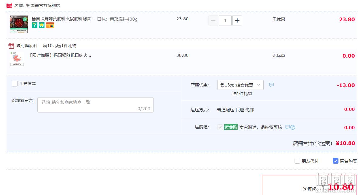
Task: Click the red 0.00 subtotal of the gift item
Action: [x=349, y=56]
